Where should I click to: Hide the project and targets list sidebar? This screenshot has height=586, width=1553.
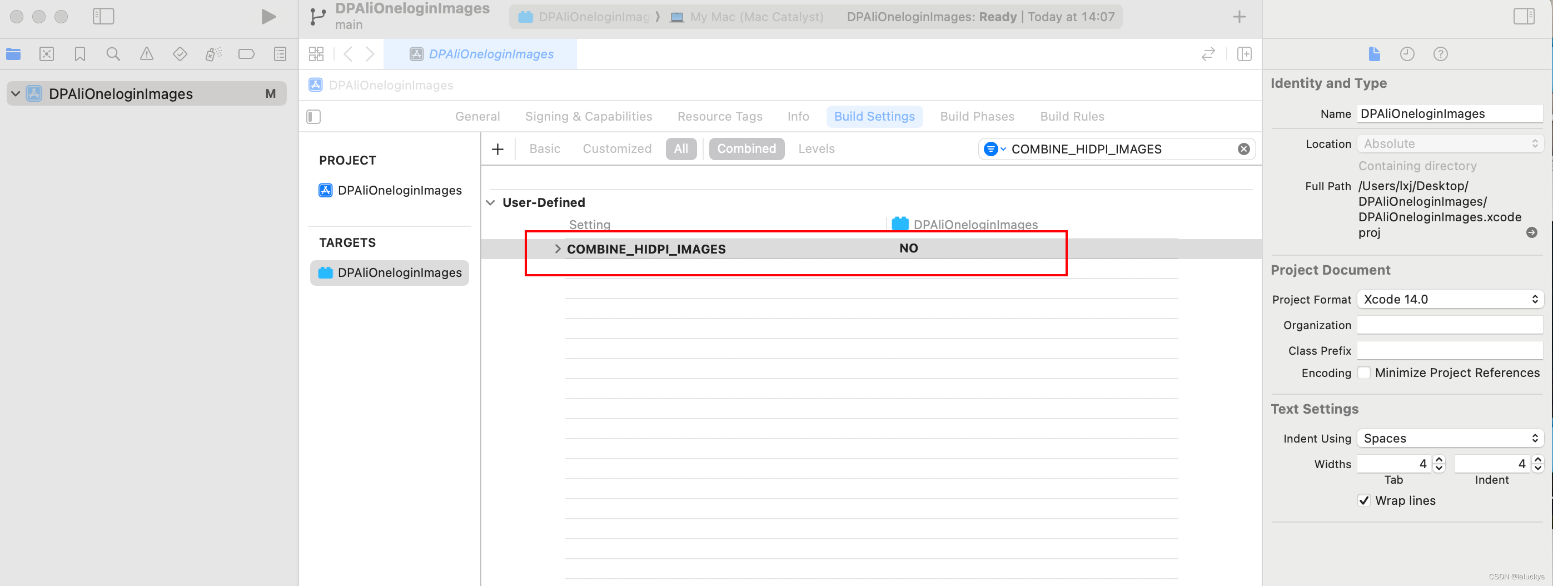click(313, 116)
